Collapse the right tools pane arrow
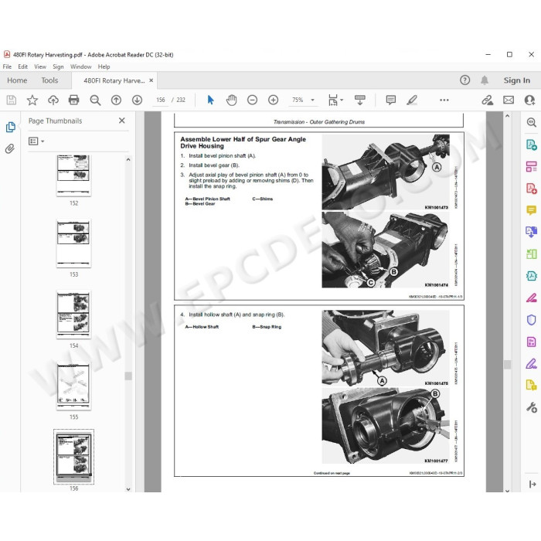541x541 pixels. [532, 484]
